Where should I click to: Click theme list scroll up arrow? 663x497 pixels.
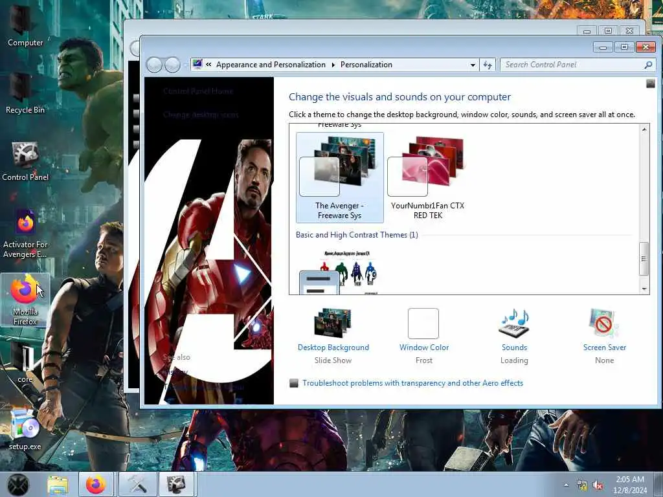click(644, 129)
